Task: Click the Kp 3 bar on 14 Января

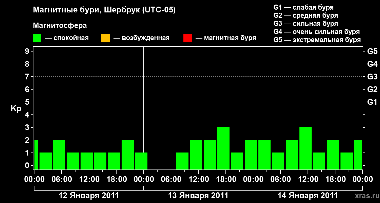Action: tap(306, 148)
